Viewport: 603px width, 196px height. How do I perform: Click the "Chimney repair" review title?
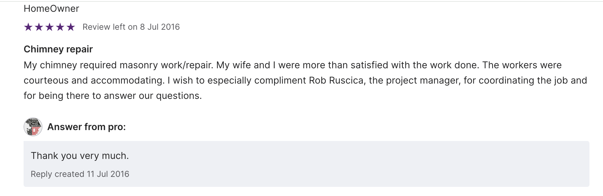pos(58,49)
